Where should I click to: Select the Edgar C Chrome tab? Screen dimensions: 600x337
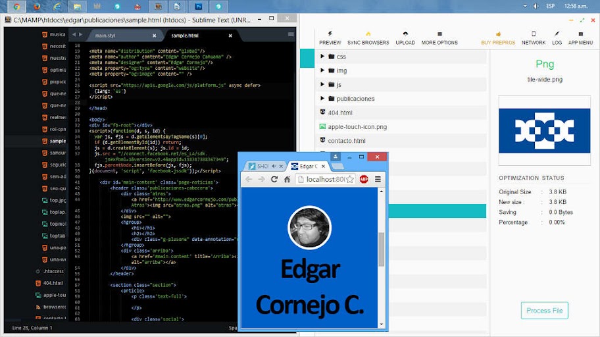309,167
